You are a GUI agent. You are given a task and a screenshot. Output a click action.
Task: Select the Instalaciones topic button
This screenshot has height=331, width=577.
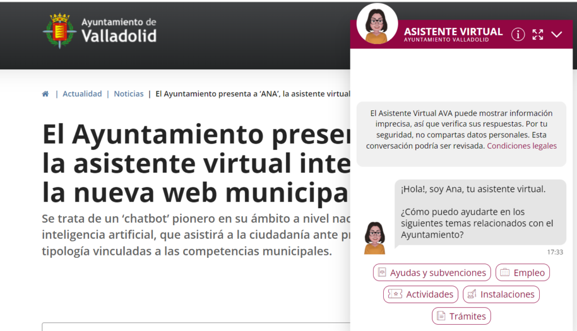coord(501,294)
